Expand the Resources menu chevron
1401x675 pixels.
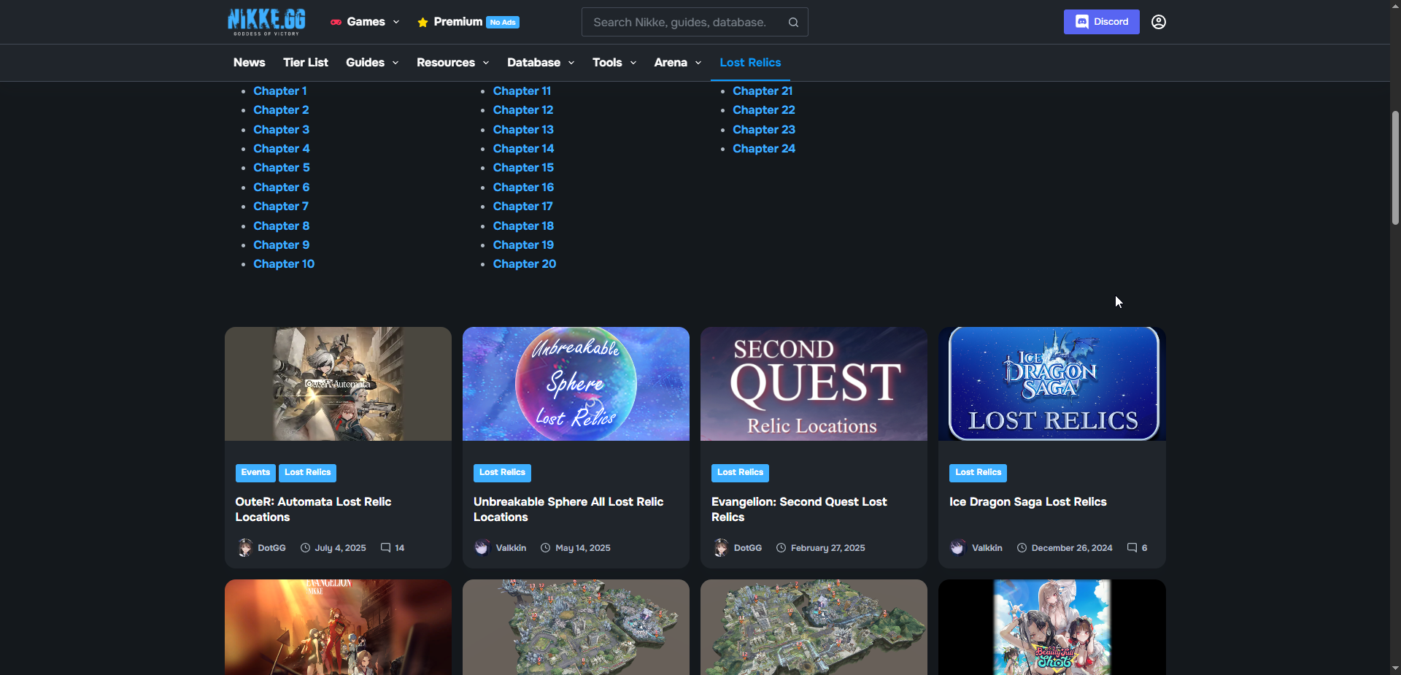[486, 63]
